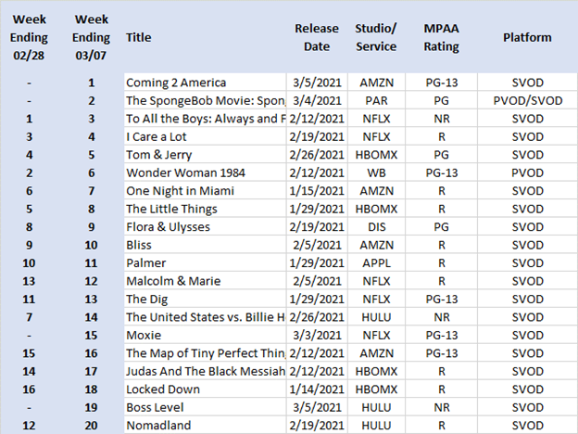Click the 'Week Ending 03/07' header
578x434 pixels.
pyautogui.click(x=92, y=38)
